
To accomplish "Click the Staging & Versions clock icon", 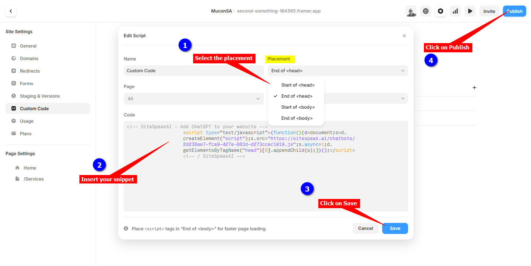I will click(14, 96).
